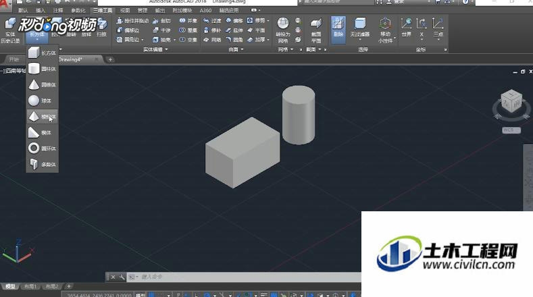Image resolution: width=533 pixels, height=297 pixels.
Task: Open the 加厚 (Thicken) dropdown arrow
Action: click(268, 40)
